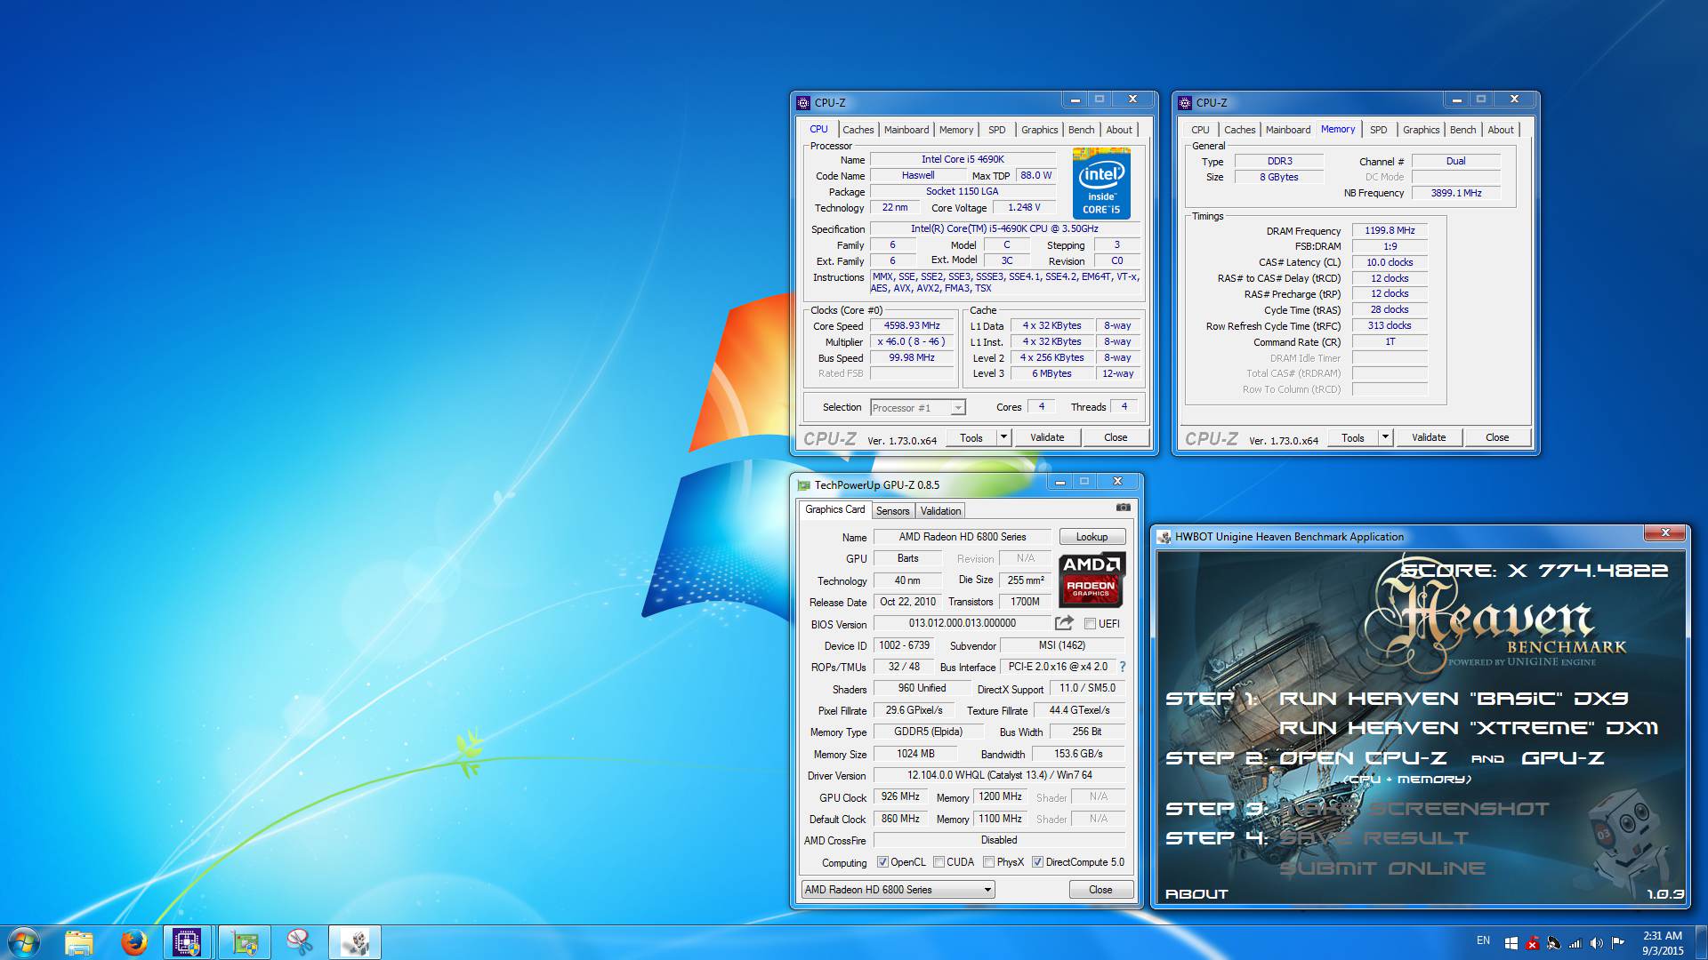Switch to Caches tab in left CPU-Z window
The height and width of the screenshot is (960, 1708).
coord(858,130)
